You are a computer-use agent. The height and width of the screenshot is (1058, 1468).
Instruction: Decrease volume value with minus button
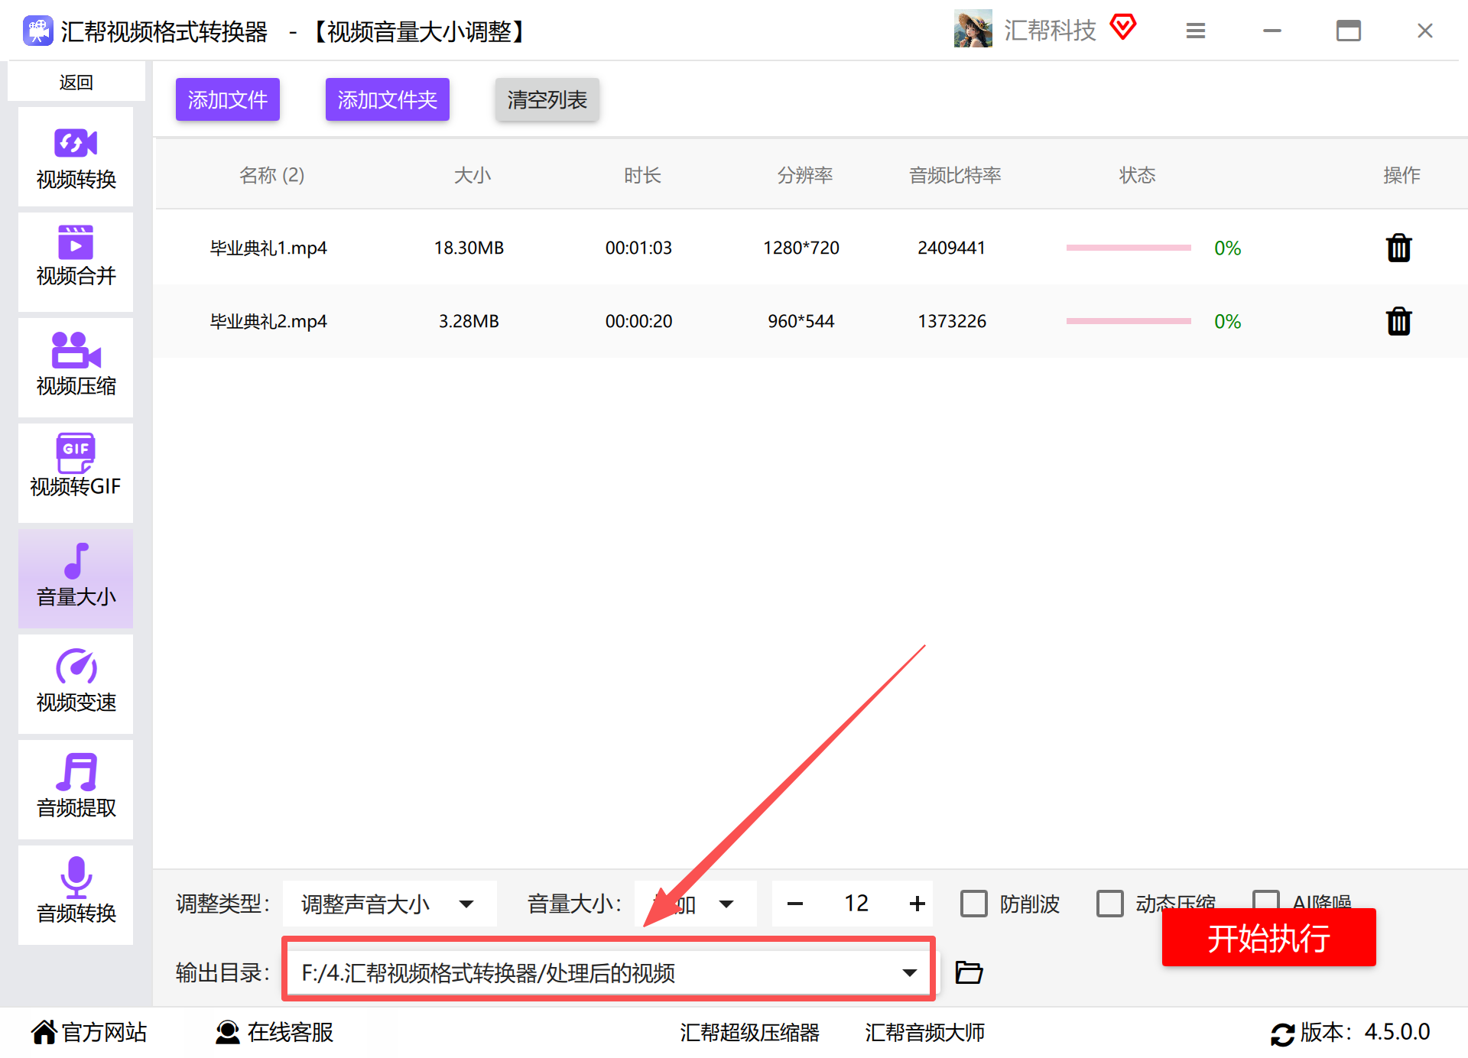click(x=795, y=904)
